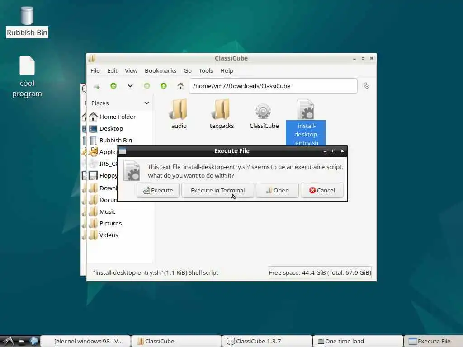463x347 pixels.
Task: Select the install-desktop-entry.sh script file
Action: pos(306,122)
